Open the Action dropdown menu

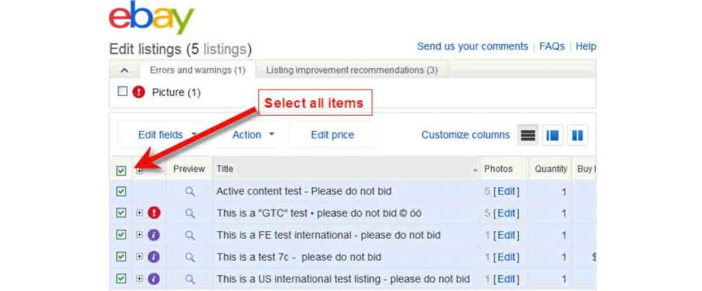coord(253,135)
